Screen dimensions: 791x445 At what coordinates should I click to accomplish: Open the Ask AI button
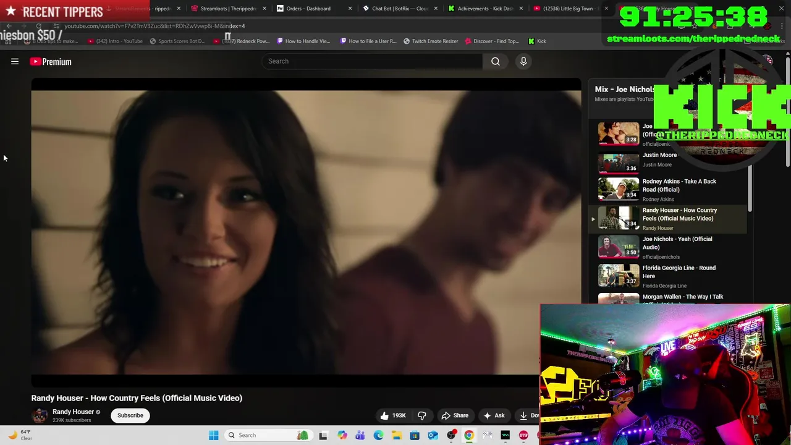pos(494,415)
